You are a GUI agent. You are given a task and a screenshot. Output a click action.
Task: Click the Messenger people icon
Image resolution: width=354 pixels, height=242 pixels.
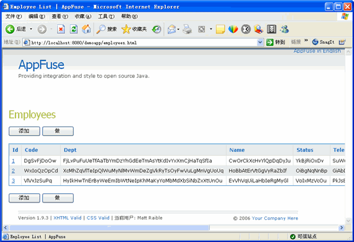click(x=284, y=29)
